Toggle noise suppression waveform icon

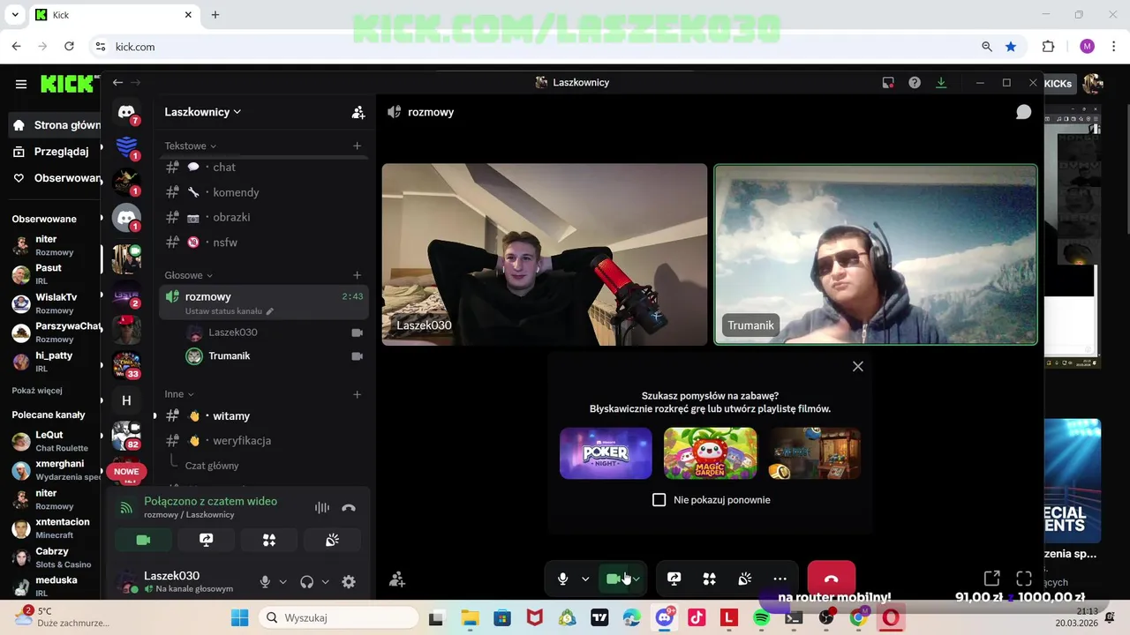[322, 507]
